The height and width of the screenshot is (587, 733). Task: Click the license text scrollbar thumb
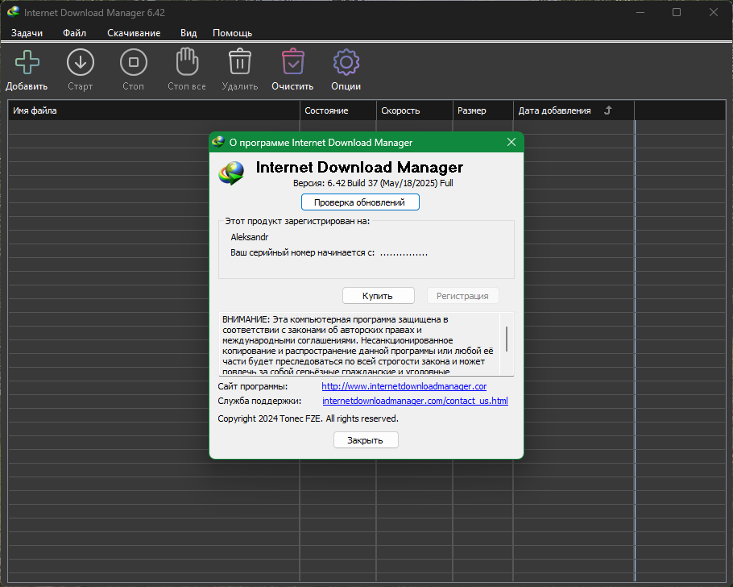tap(507, 339)
